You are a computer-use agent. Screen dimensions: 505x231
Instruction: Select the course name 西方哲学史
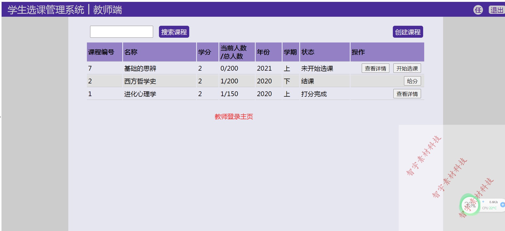coord(140,81)
